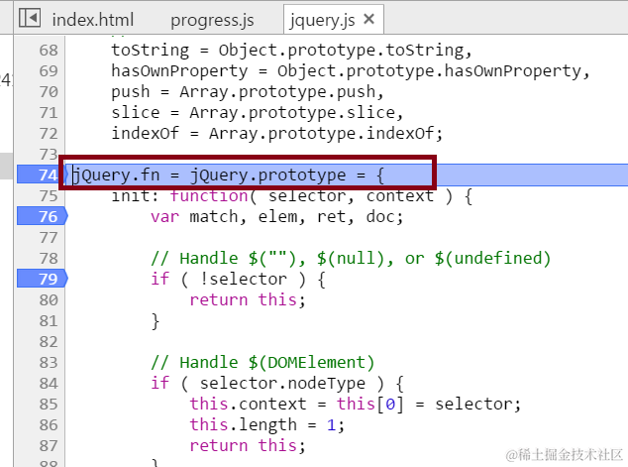The height and width of the screenshot is (467, 628).
Task: Click 'this.context = this[0] = selector' line
Action: click(x=356, y=405)
